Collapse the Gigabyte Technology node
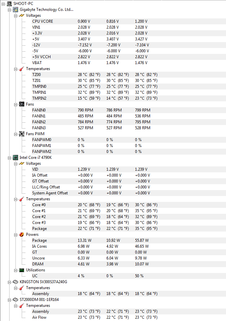Image resolution: width=226 pixels, height=321 pixels. 10,10
